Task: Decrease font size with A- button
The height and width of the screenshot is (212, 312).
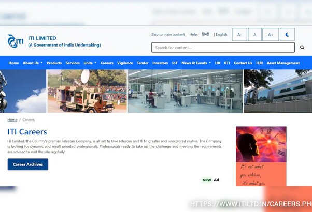Action: tap(239, 35)
